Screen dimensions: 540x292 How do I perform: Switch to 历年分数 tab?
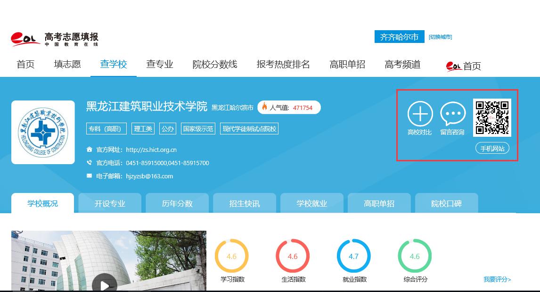pos(177,203)
